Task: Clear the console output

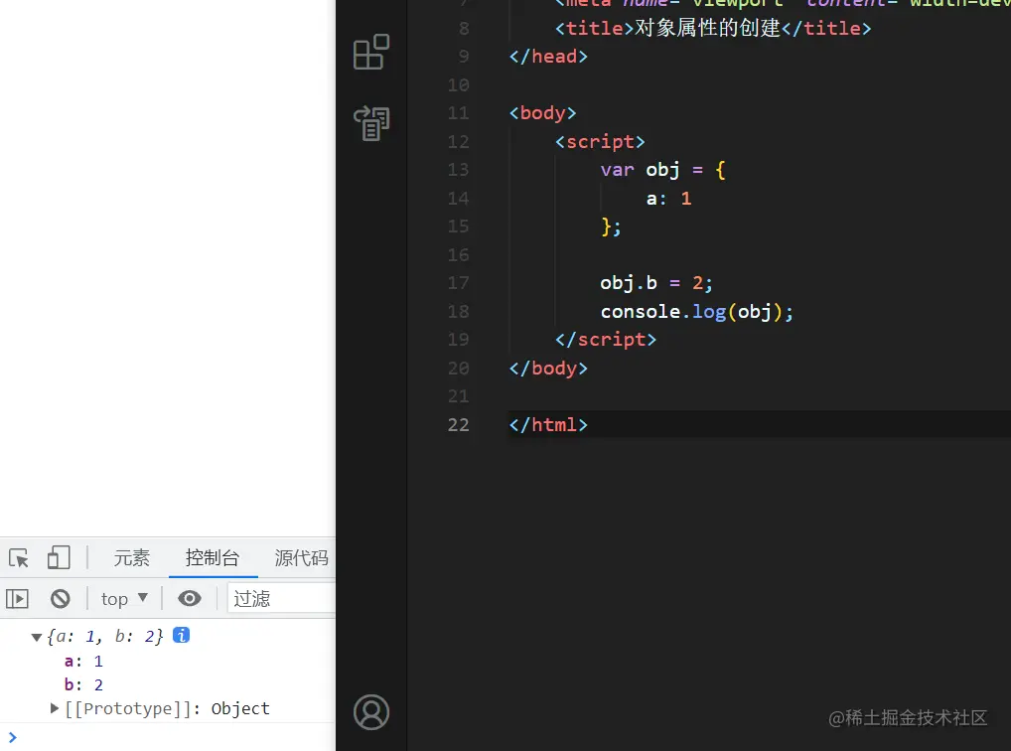Action: (60, 599)
